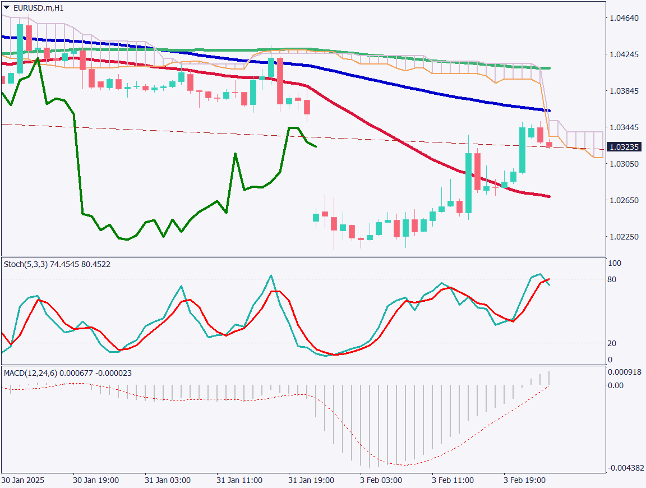Click the 1.04640 price scale label
Image resolution: width=646 pixels, height=488 pixels.
[624, 19]
